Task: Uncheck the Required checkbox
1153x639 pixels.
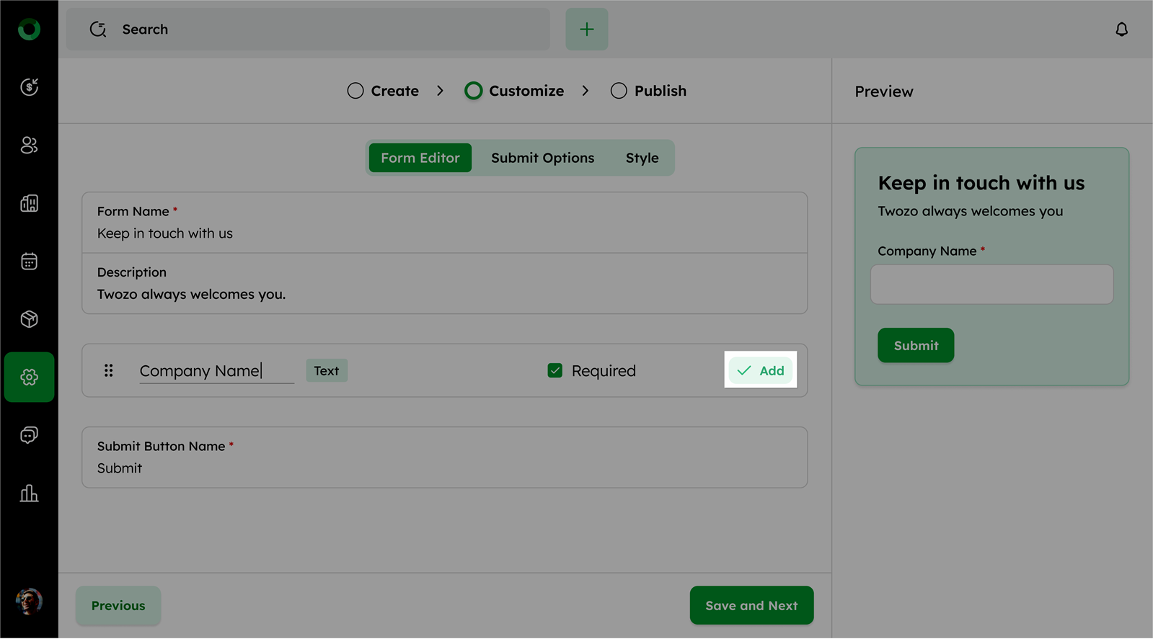Action: point(555,370)
